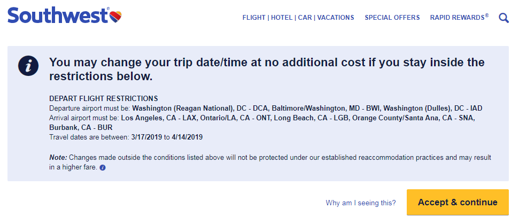This screenshot has width=519, height=224.
Task: Click the bold italic "Note:" label
Action: [58, 158]
